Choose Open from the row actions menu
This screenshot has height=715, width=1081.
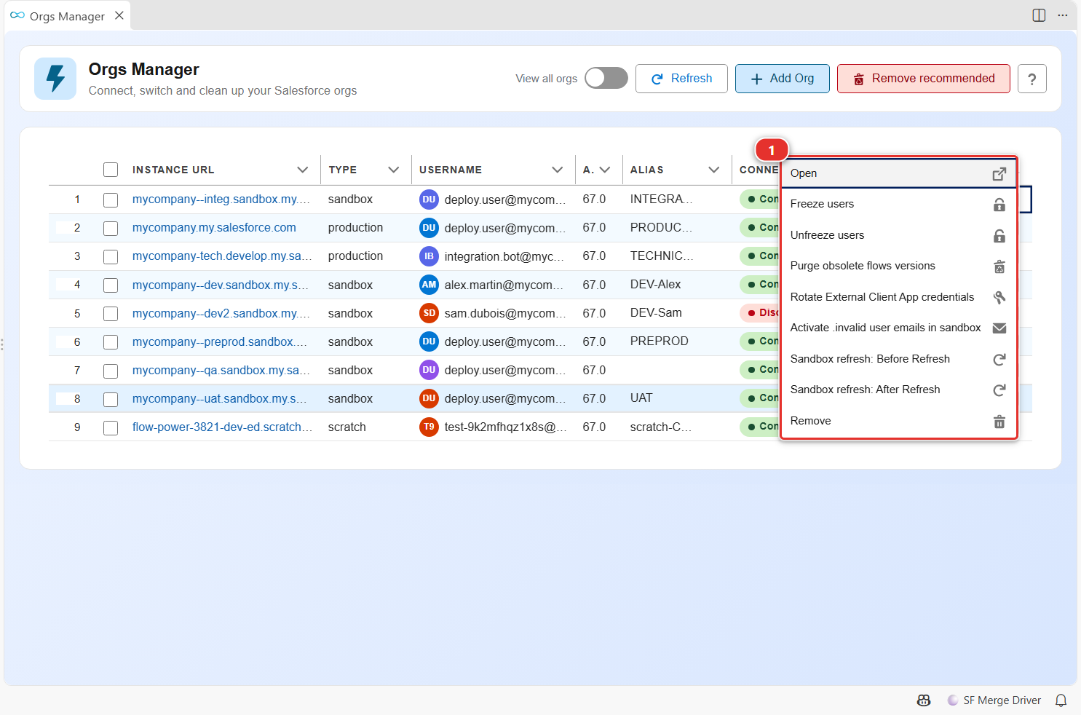pyautogui.click(x=898, y=173)
